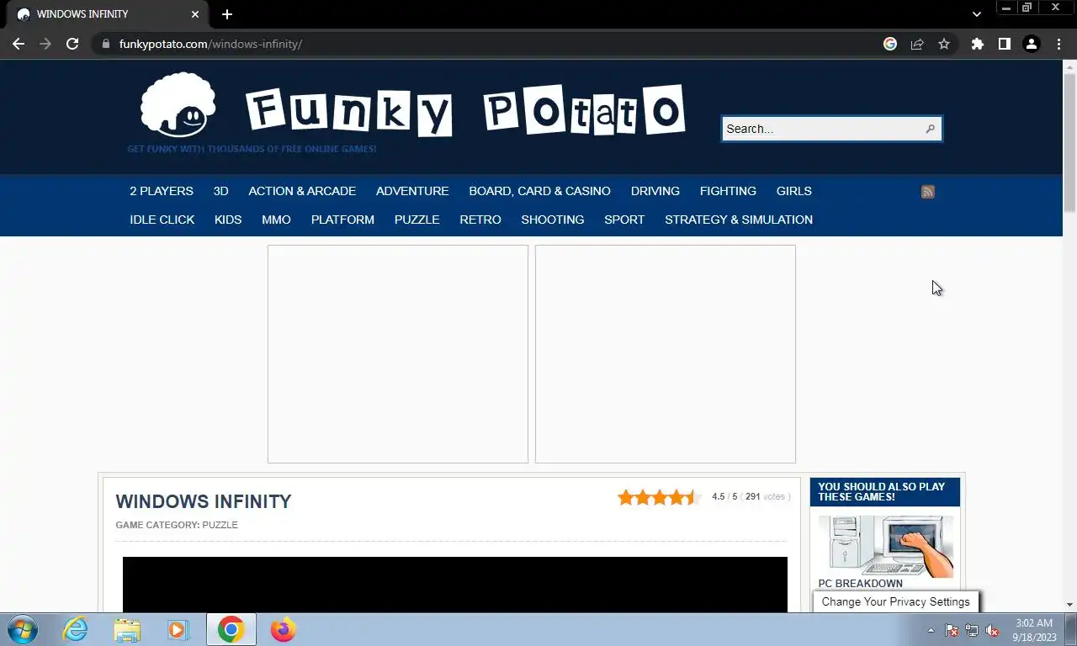
Task: View site information padlock icon
Action: [105, 44]
